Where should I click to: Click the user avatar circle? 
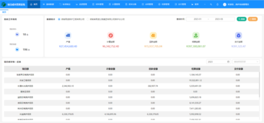pyautogui.click(x=225, y=5)
